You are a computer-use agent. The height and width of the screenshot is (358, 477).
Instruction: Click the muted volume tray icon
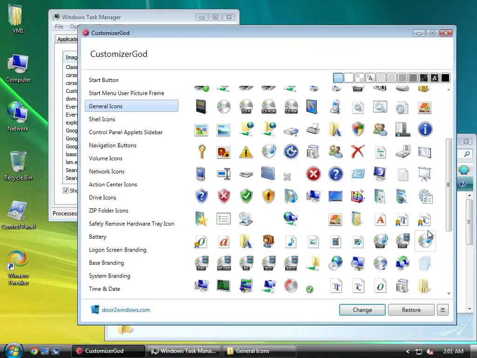coord(430,351)
